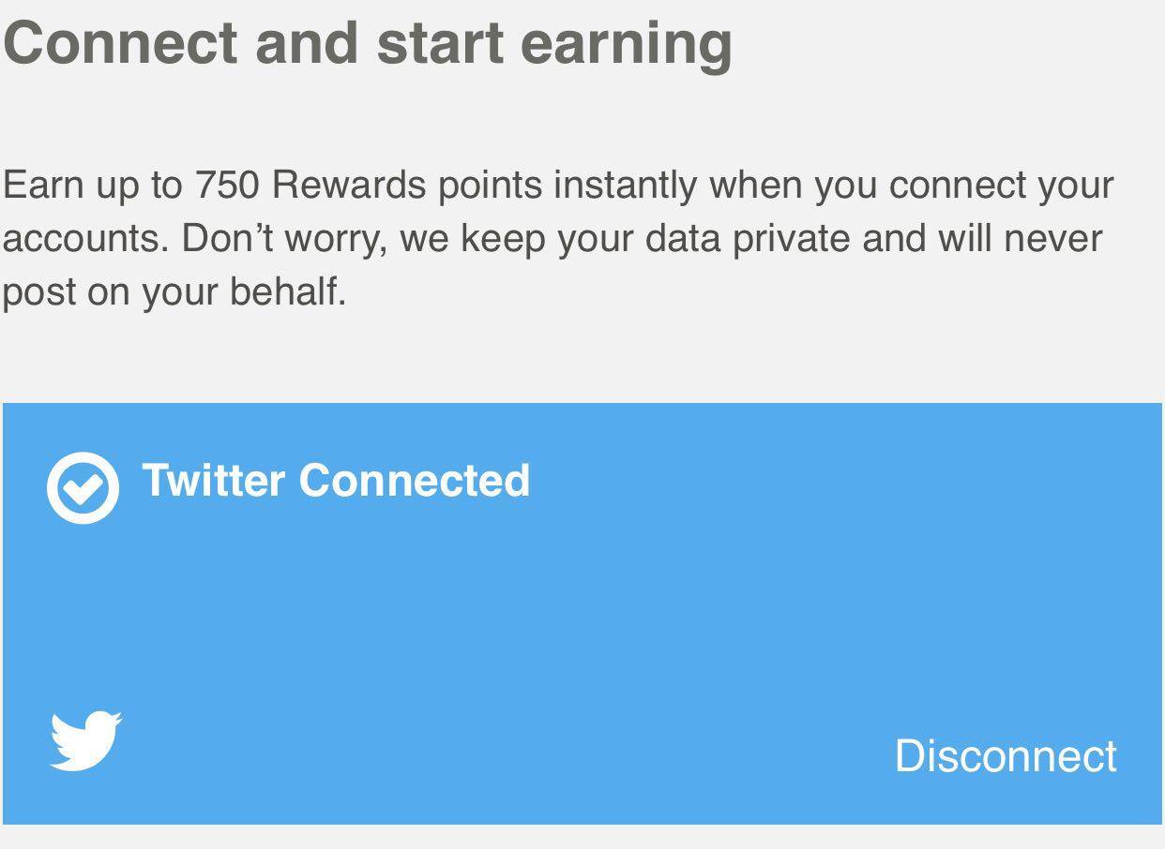Click the "Connected" word beside checkmark
1165x849 pixels.
click(x=415, y=480)
